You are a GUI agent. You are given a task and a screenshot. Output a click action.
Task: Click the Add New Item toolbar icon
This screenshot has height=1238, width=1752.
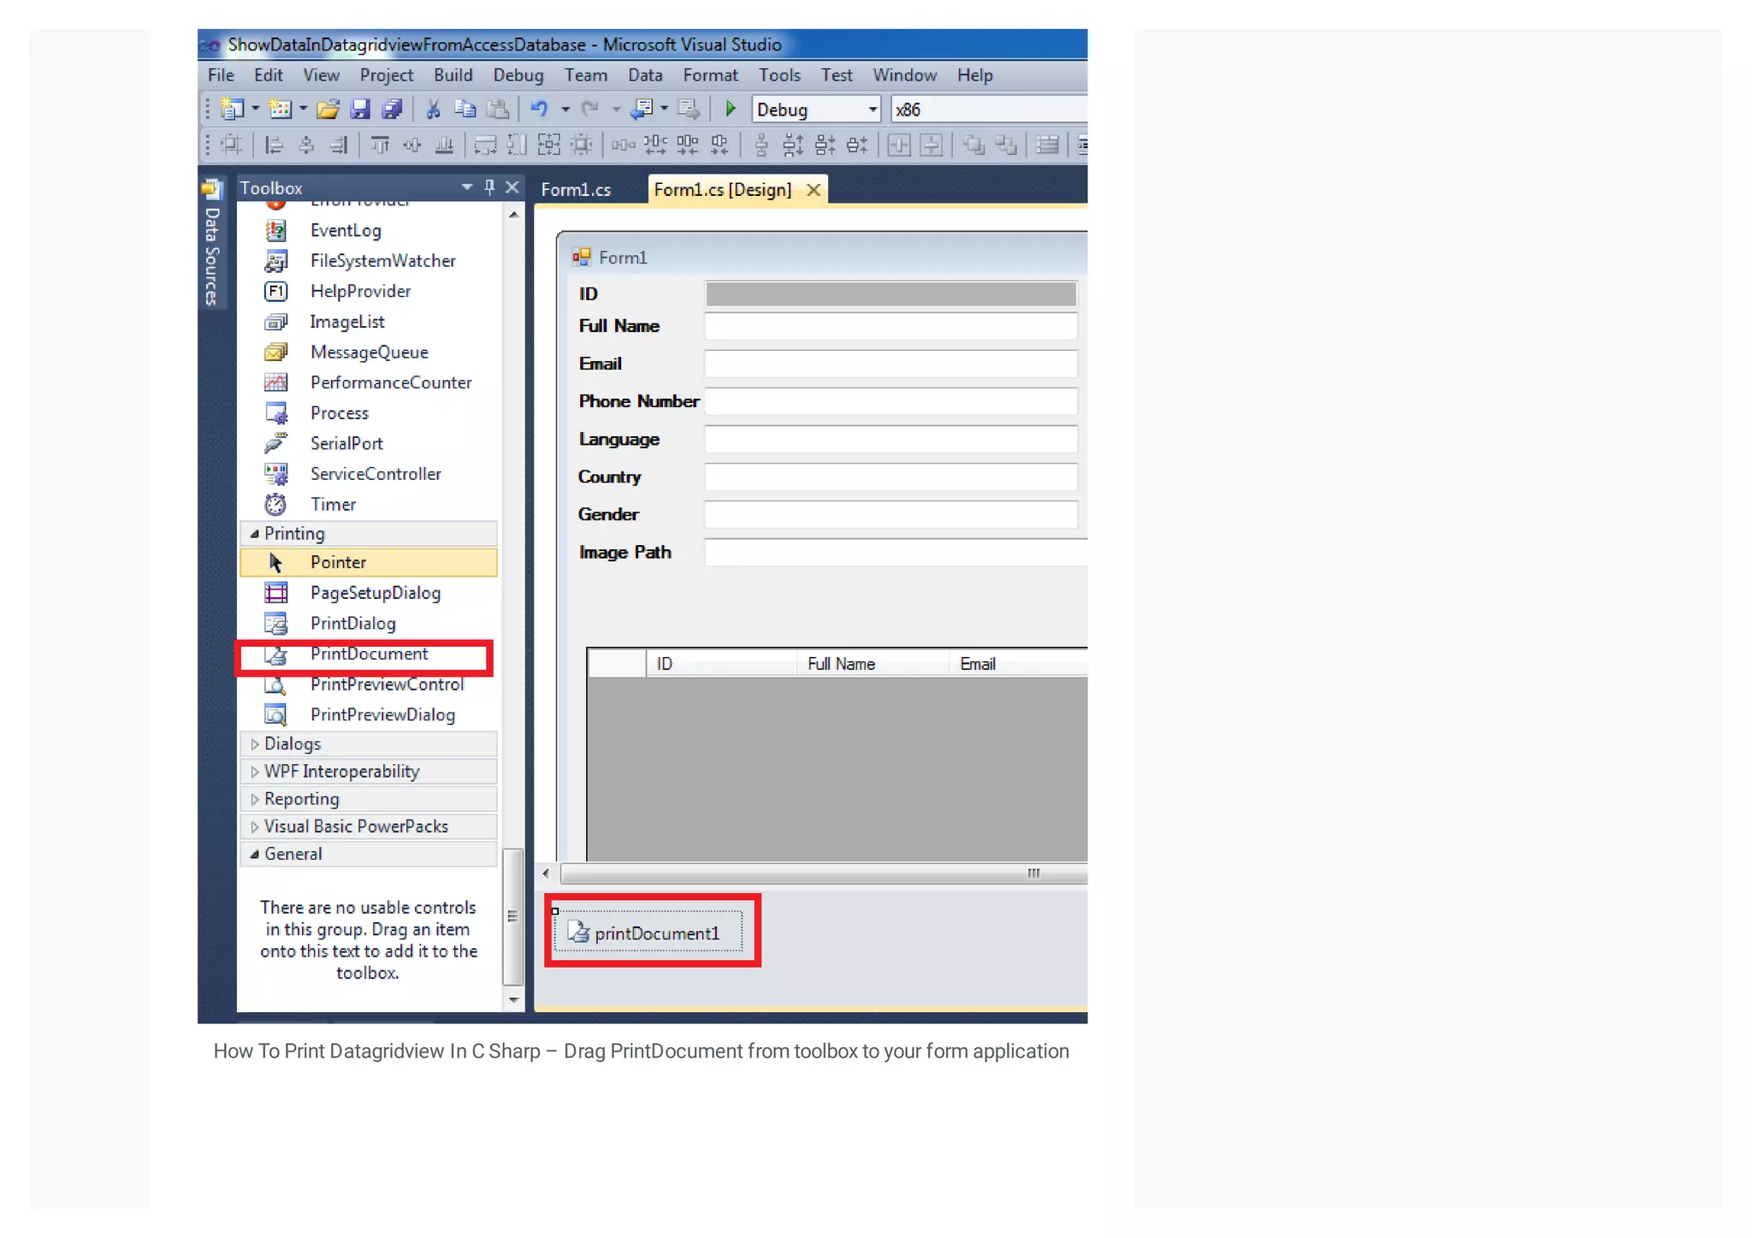280,109
